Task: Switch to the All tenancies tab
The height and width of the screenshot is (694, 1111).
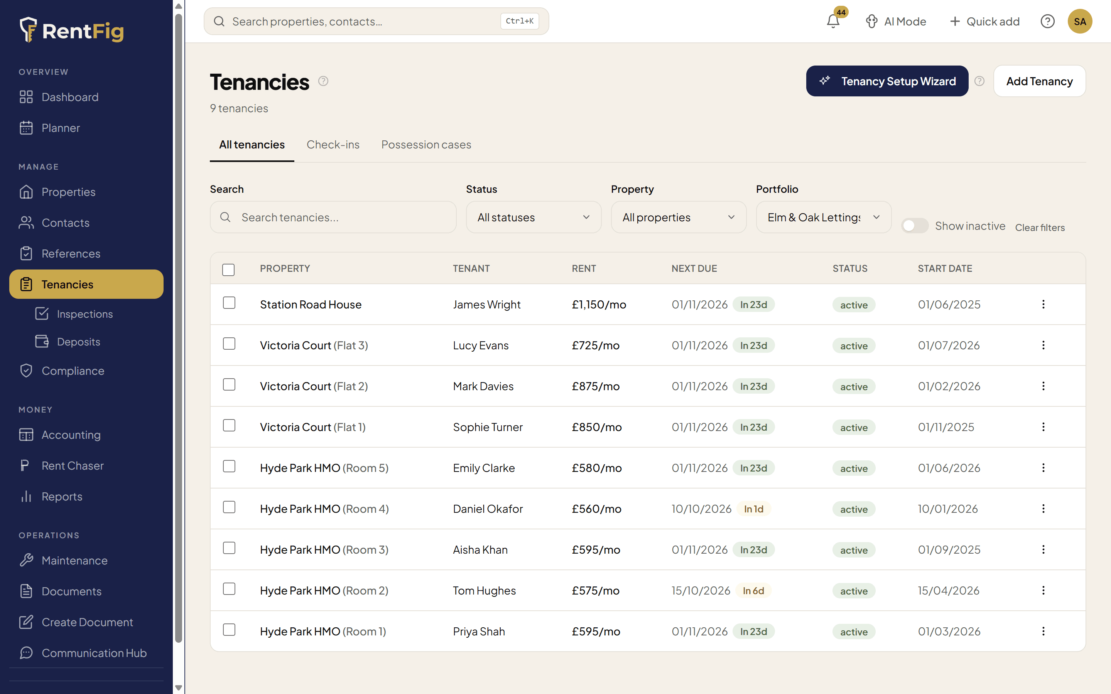Action: 252,145
